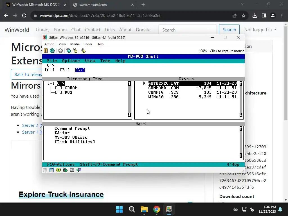Send Ctrl+Alt+Esc via toolbar icon

pyautogui.click(x=75, y=51)
